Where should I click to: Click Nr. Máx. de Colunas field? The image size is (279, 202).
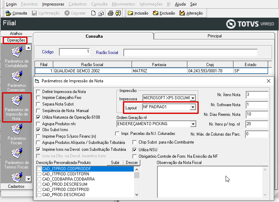257,134
